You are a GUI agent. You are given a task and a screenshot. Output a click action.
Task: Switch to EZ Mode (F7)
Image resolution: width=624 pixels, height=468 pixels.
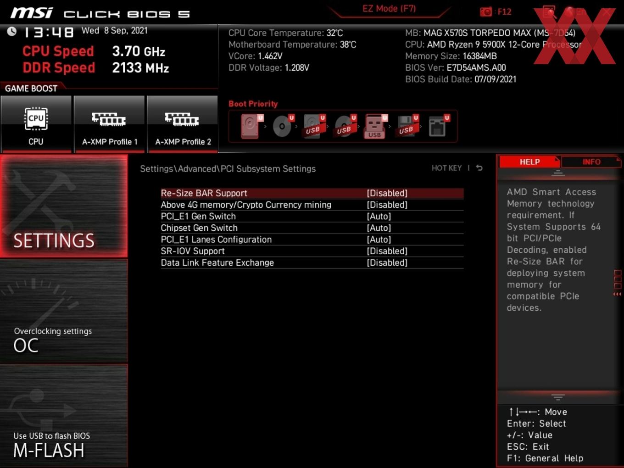click(389, 8)
